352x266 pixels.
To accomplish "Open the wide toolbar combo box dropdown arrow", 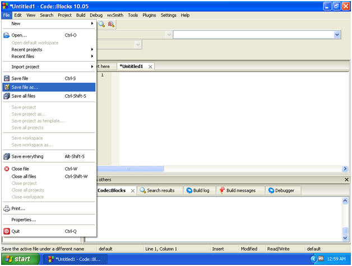I will pyautogui.click(x=337, y=35).
